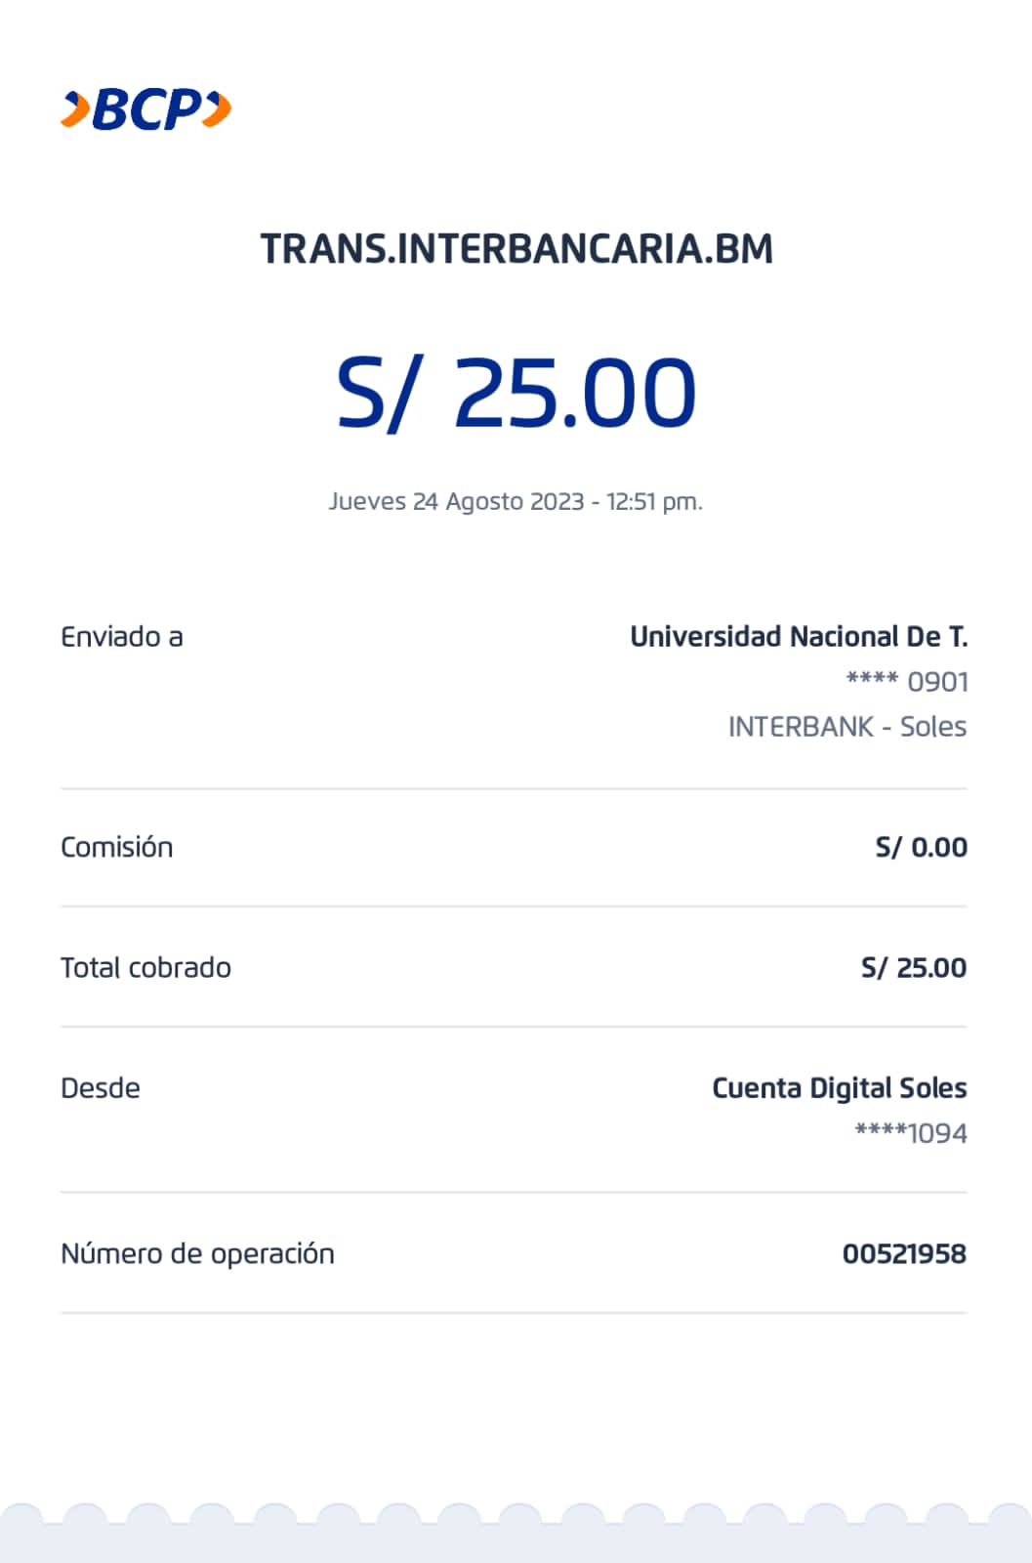Click the large S/ 25.00 amount
The height and width of the screenshot is (1563, 1032).
[x=516, y=393]
